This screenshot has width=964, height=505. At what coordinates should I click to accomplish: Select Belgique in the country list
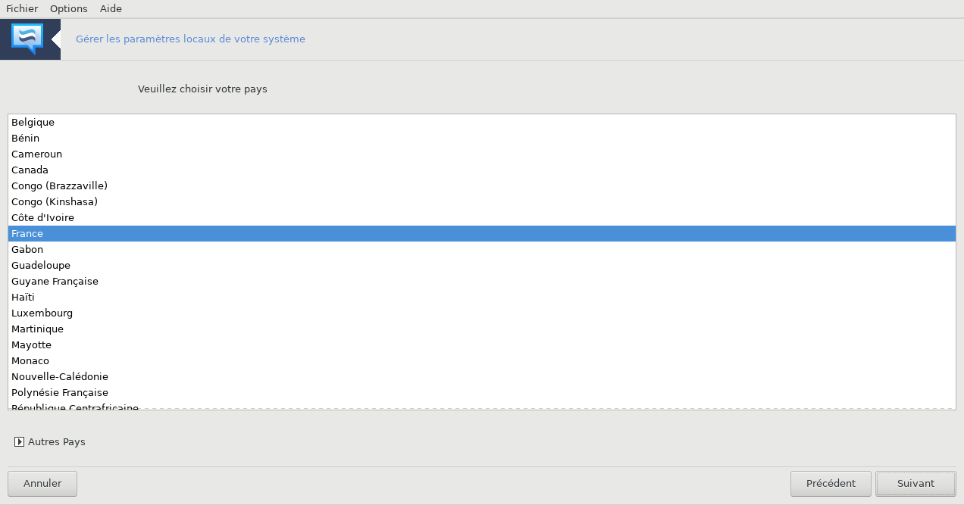482,122
